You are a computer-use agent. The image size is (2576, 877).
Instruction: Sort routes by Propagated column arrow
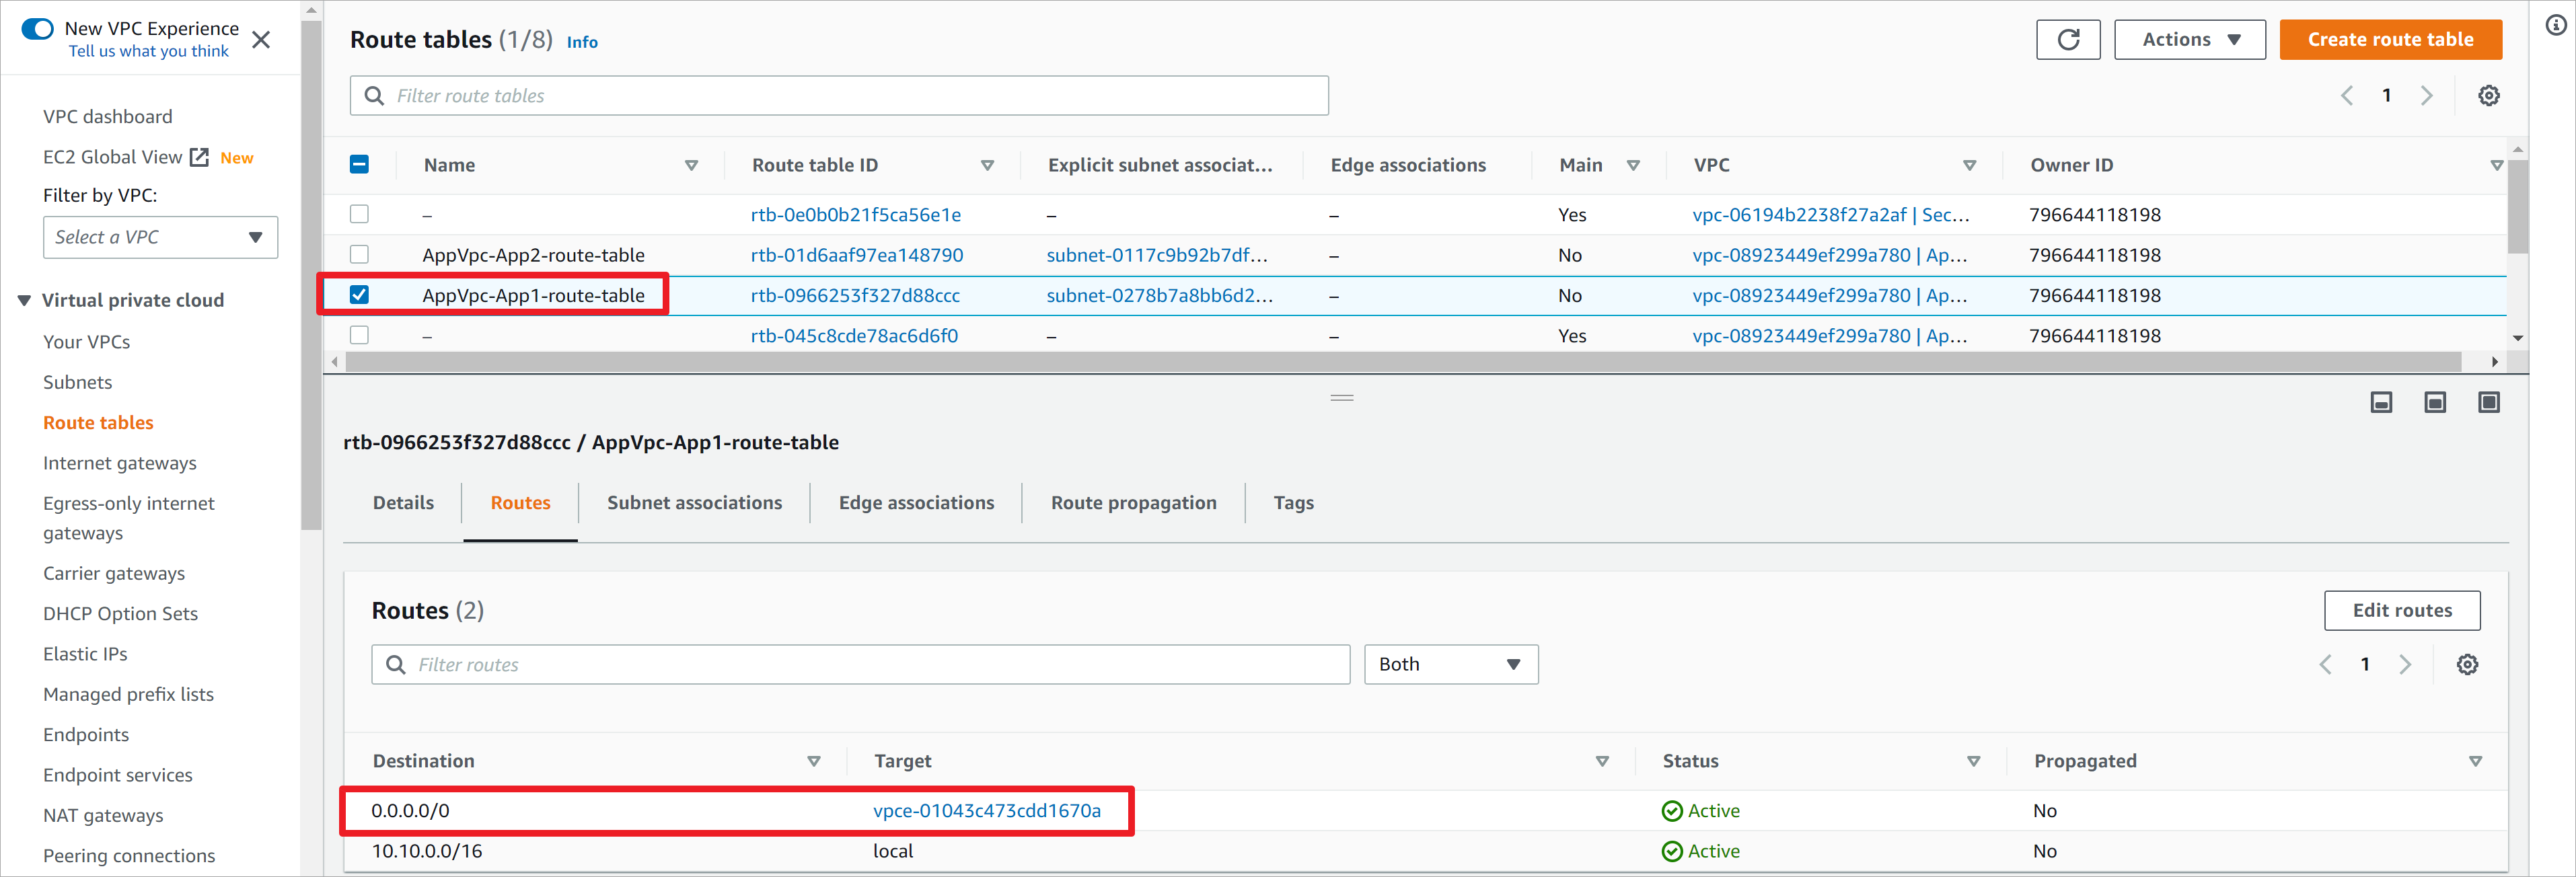coord(2476,762)
